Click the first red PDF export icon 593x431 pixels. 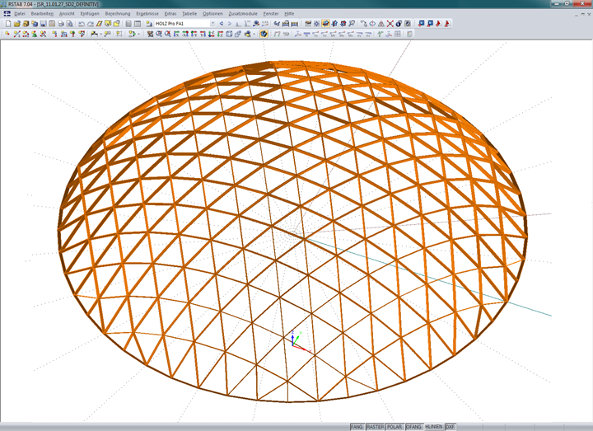(x=439, y=23)
